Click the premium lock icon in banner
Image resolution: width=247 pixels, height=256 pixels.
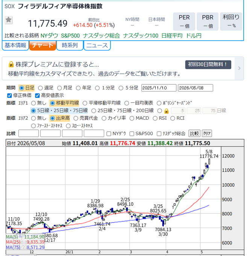tap(11, 64)
